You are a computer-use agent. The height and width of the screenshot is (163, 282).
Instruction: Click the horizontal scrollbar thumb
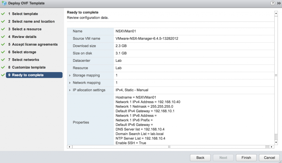(169, 147)
